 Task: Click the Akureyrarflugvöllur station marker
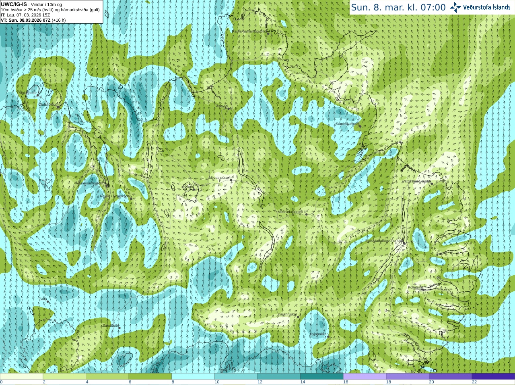(x=107, y=186)
